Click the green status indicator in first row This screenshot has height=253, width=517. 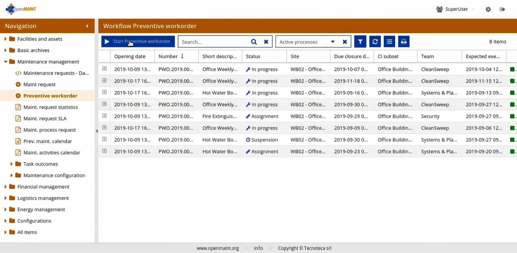(512, 69)
